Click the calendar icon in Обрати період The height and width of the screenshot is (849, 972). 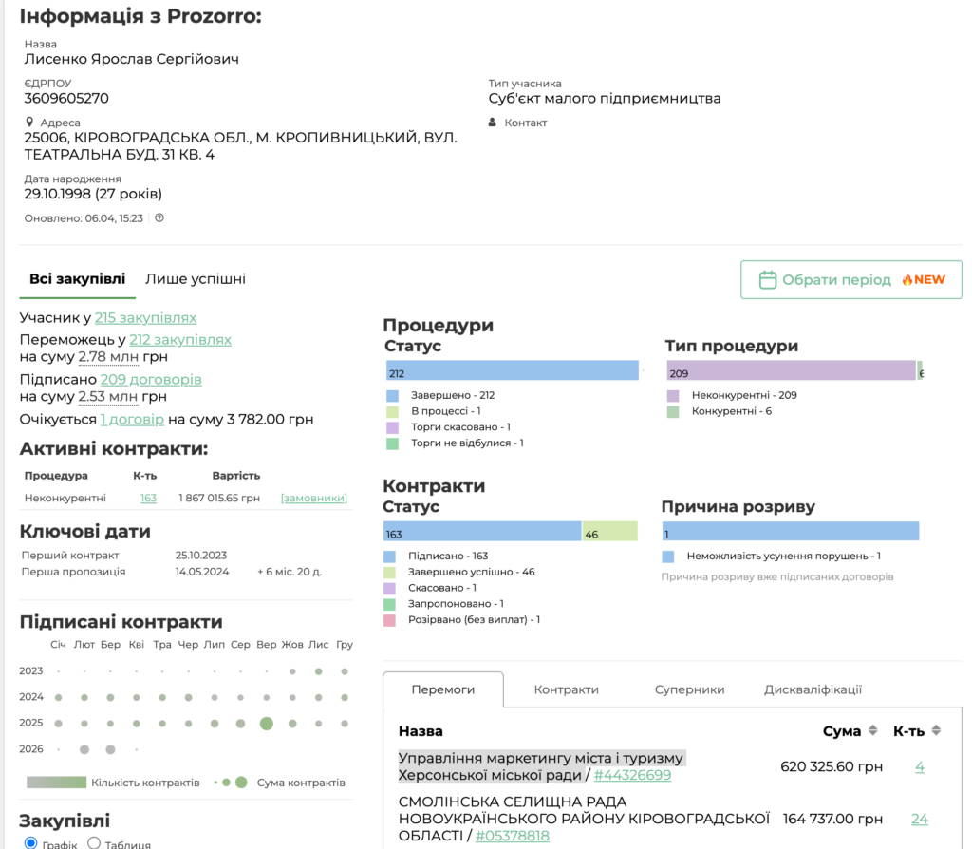(x=768, y=280)
